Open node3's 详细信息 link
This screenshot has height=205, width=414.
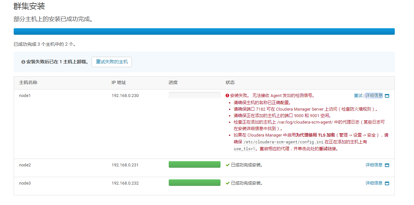[x=375, y=183]
